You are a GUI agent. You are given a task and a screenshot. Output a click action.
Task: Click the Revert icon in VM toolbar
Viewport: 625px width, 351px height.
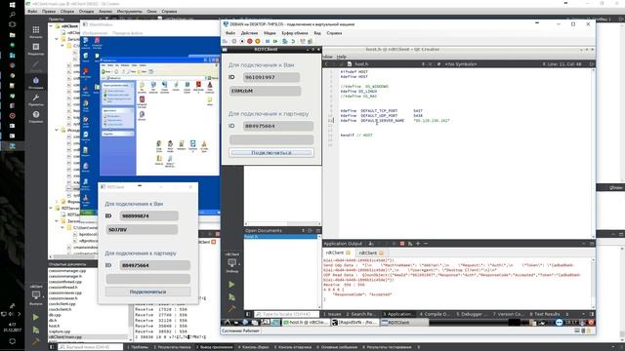click(293, 41)
